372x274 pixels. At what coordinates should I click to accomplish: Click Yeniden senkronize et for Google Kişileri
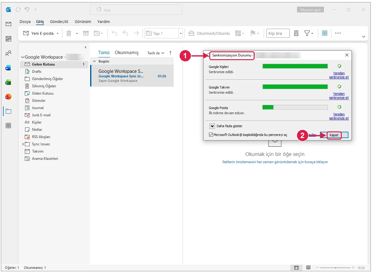pos(339,75)
